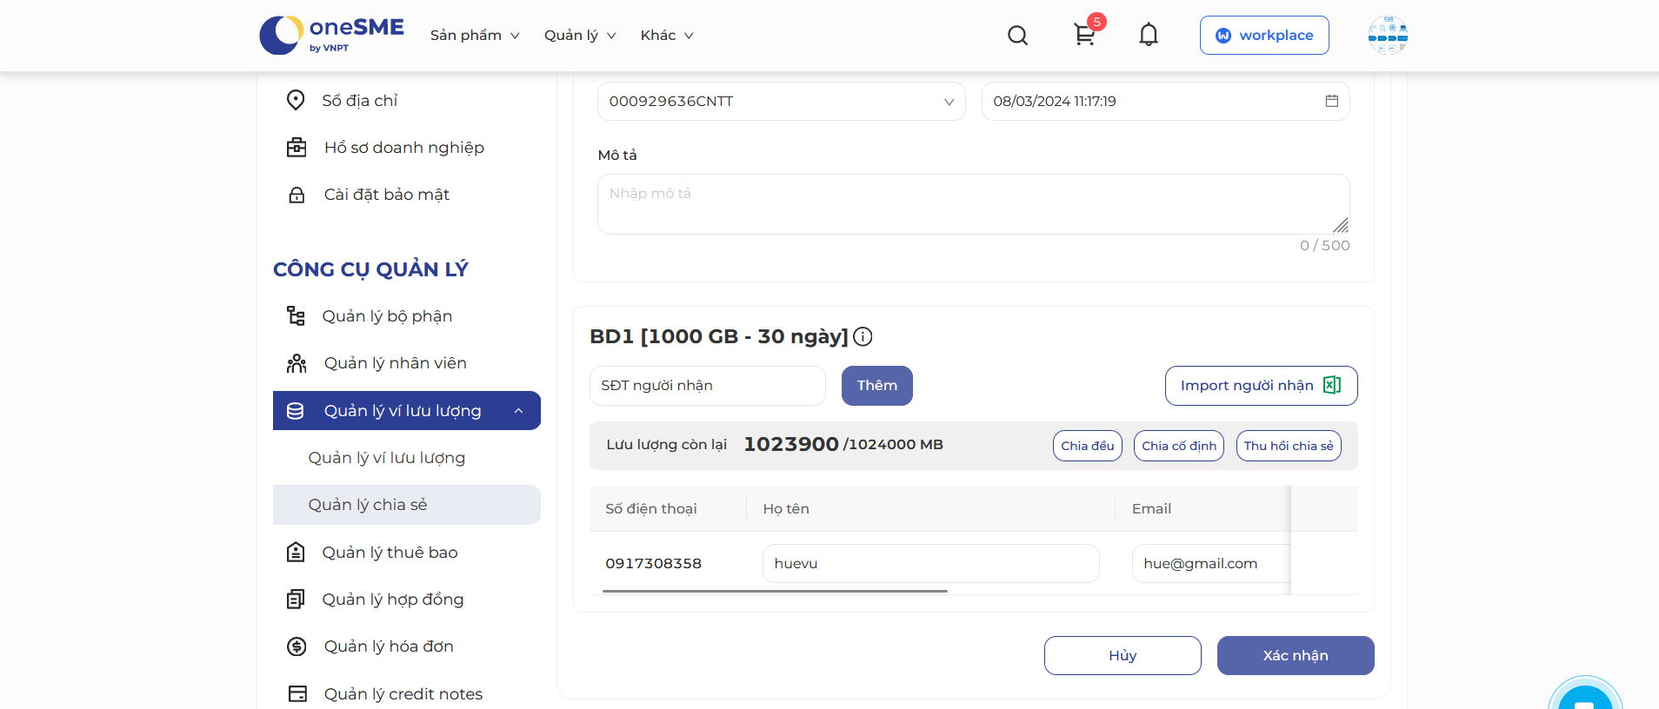Click the oneSME by VNPT logo
The width and height of the screenshot is (1659, 709).
pos(331,35)
